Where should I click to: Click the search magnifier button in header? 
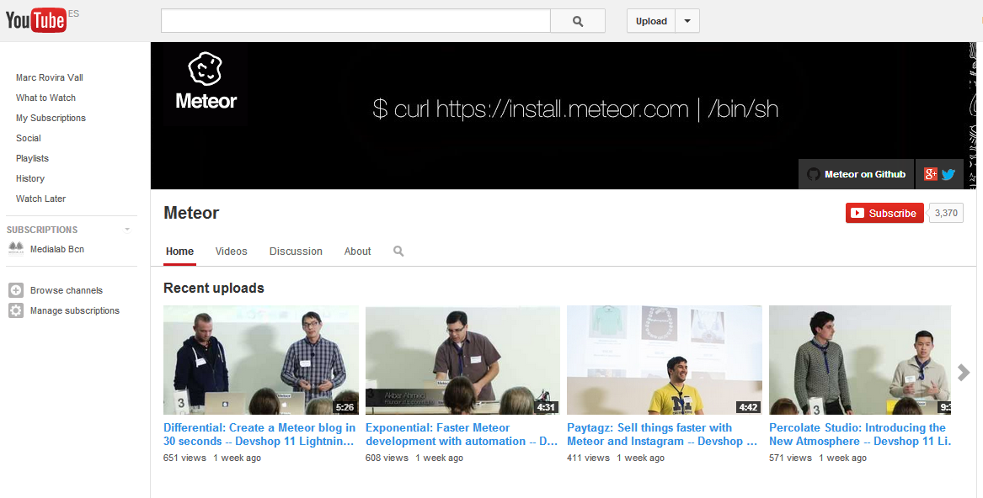(577, 21)
